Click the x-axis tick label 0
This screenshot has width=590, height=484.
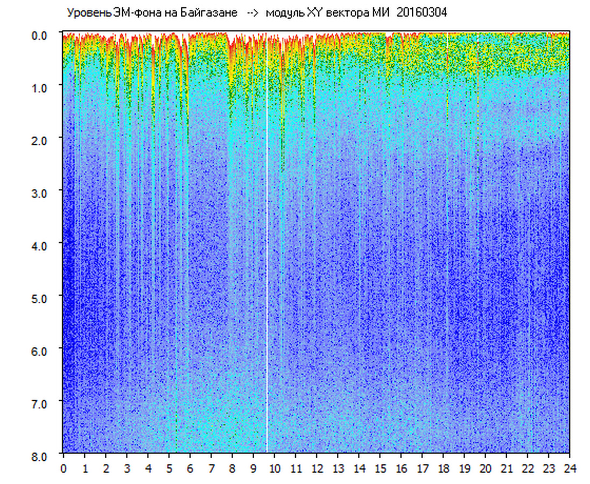tap(64, 469)
